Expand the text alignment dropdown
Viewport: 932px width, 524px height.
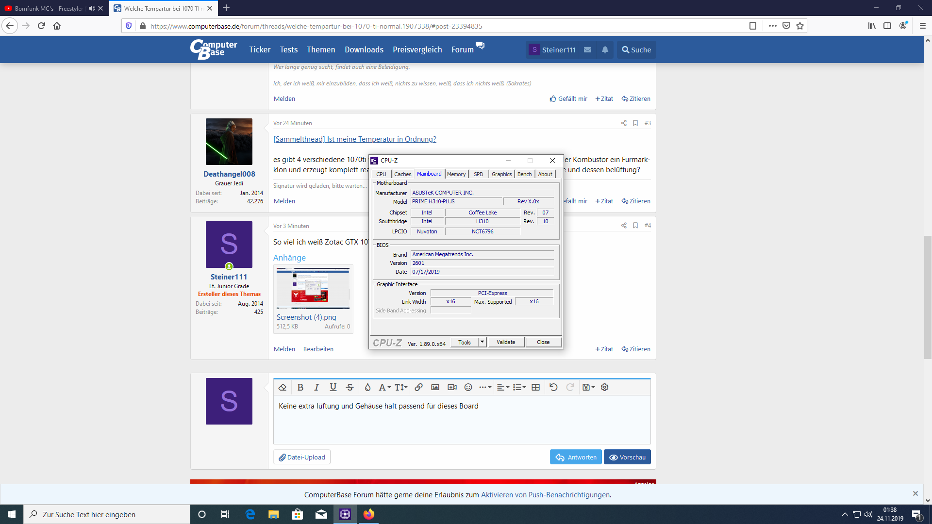click(503, 387)
